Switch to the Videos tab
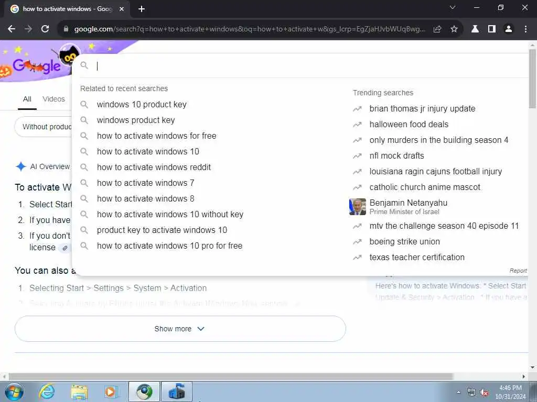The height and width of the screenshot is (402, 537). click(x=53, y=99)
